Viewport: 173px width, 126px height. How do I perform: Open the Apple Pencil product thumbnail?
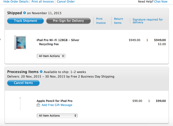(20, 103)
